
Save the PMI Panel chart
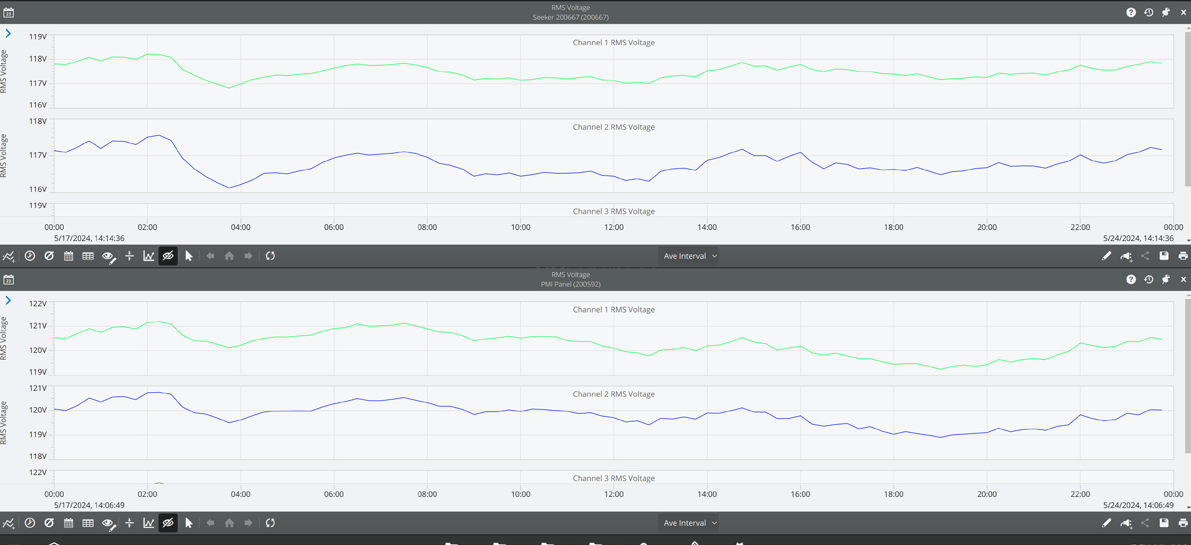[x=1164, y=522]
